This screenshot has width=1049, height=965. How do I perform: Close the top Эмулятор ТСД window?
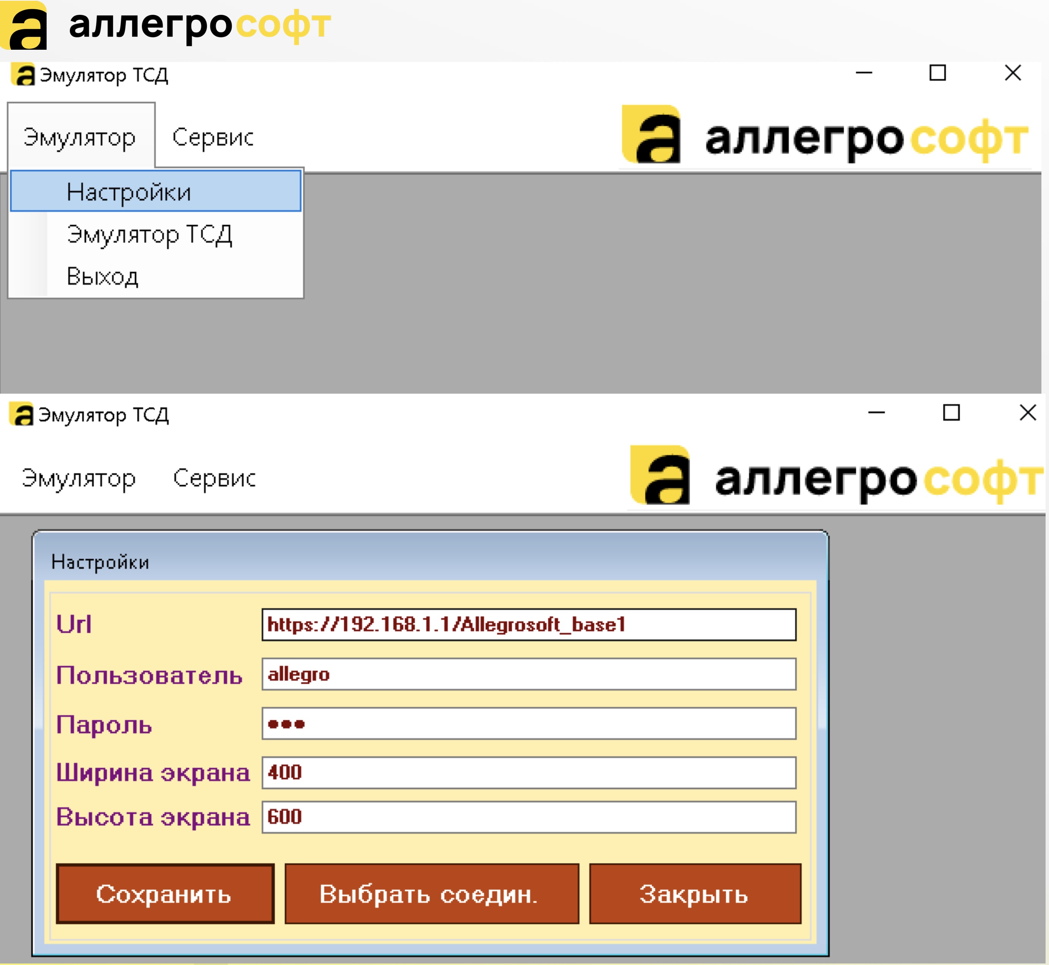(1013, 73)
